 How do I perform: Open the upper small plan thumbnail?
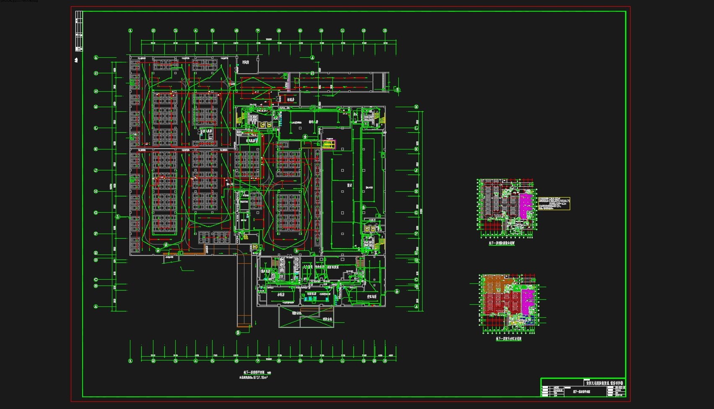point(508,208)
